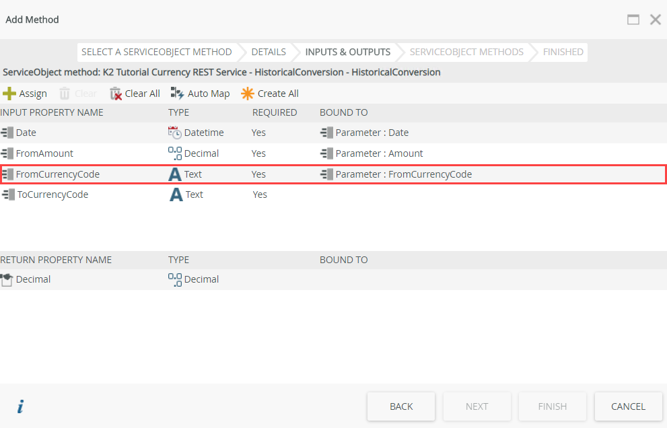
Task: Click the Assign plus icon
Action: (9, 94)
